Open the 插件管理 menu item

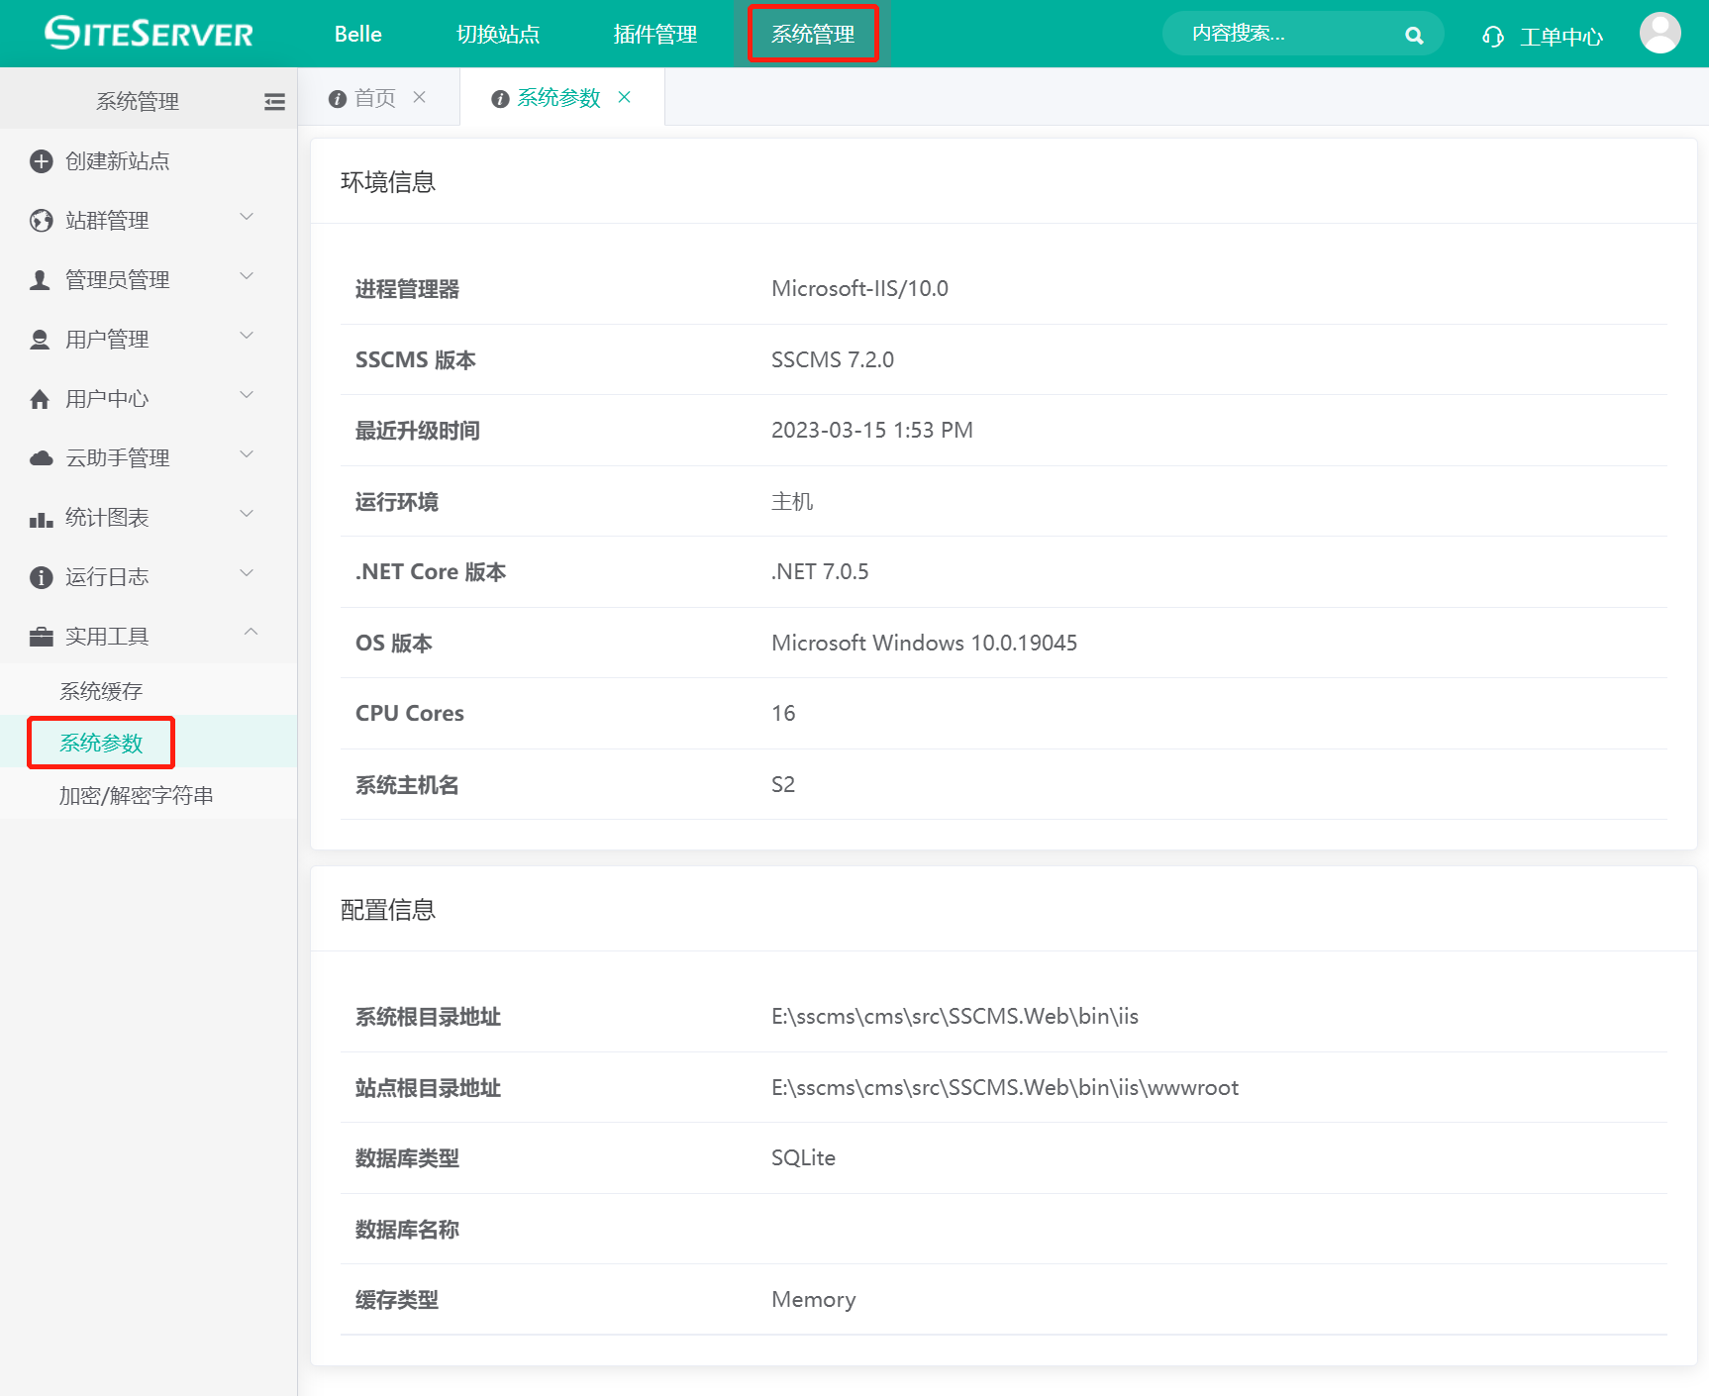[654, 34]
